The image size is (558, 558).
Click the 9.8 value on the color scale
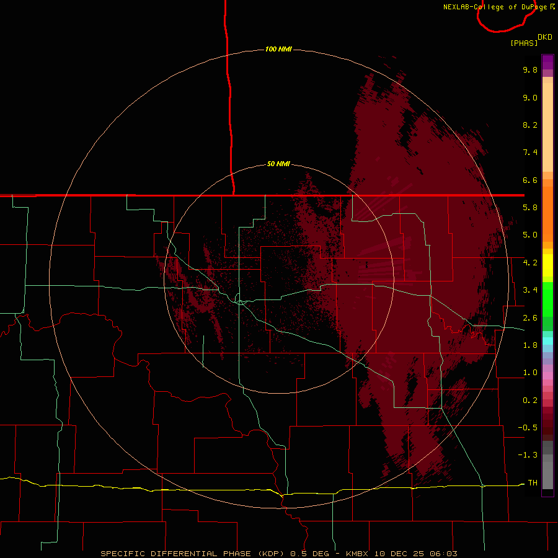530,69
